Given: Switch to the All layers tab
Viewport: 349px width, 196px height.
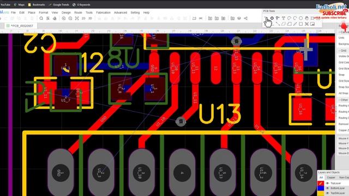Looking at the screenshot, I should point(321,177).
